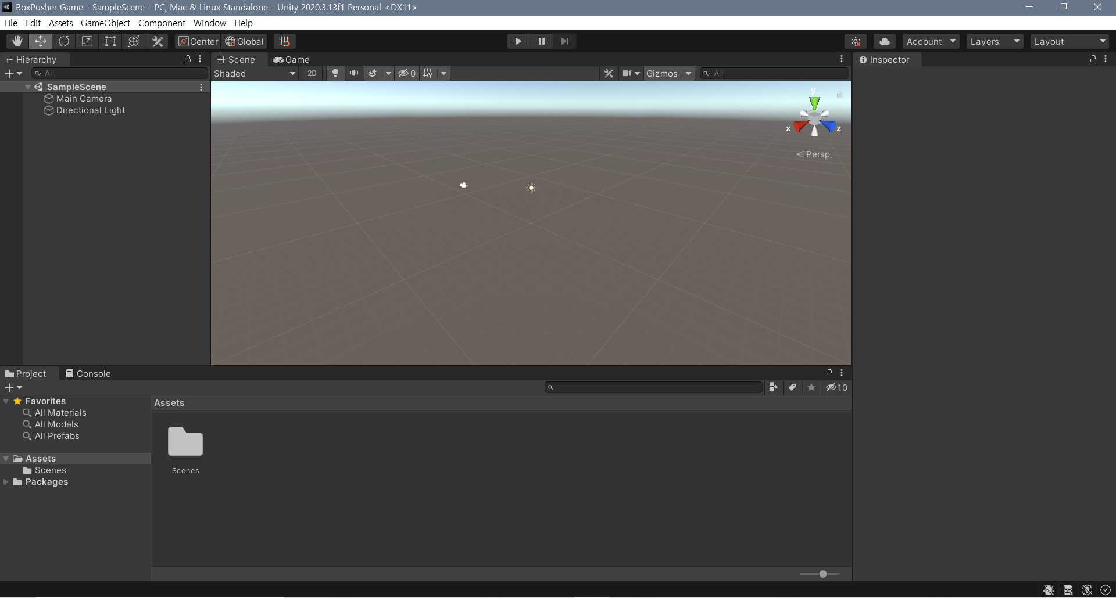
Task: Switch to the Console tab
Action: pos(88,373)
